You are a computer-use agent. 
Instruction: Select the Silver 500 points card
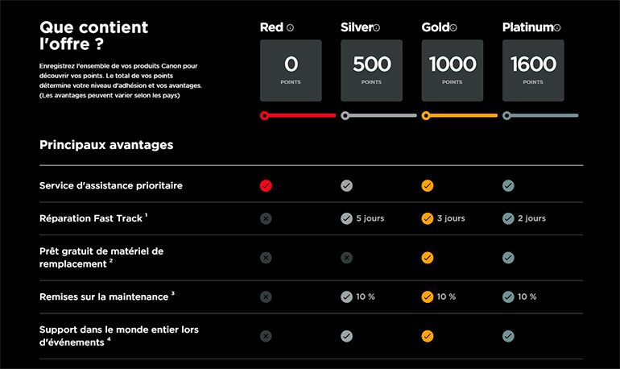[x=371, y=70]
